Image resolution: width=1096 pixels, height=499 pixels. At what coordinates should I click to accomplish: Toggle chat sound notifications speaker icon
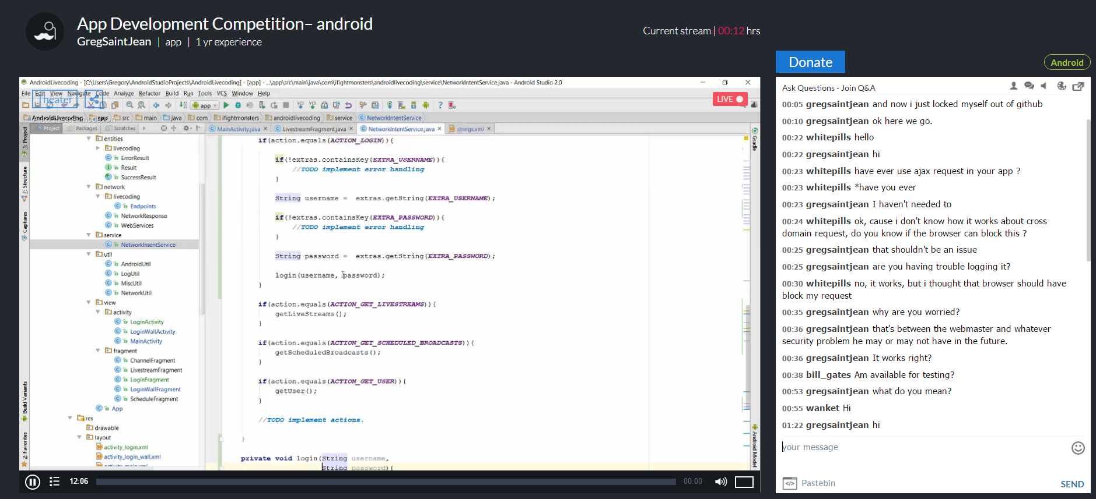pos(1044,86)
